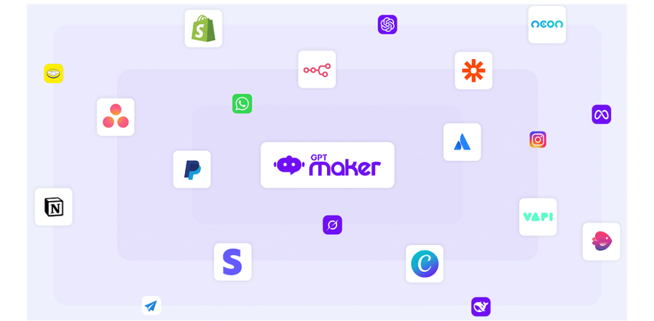Screen dimensions: 654x321
Task: Select the Notion N icon
Action: [54, 207]
